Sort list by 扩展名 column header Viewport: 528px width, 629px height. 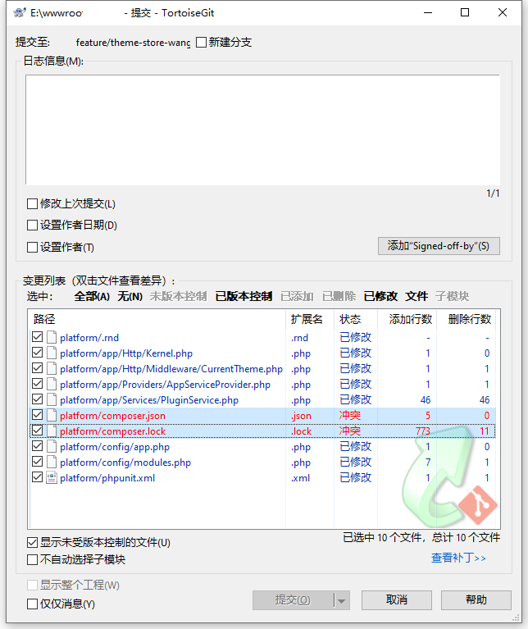[x=310, y=319]
